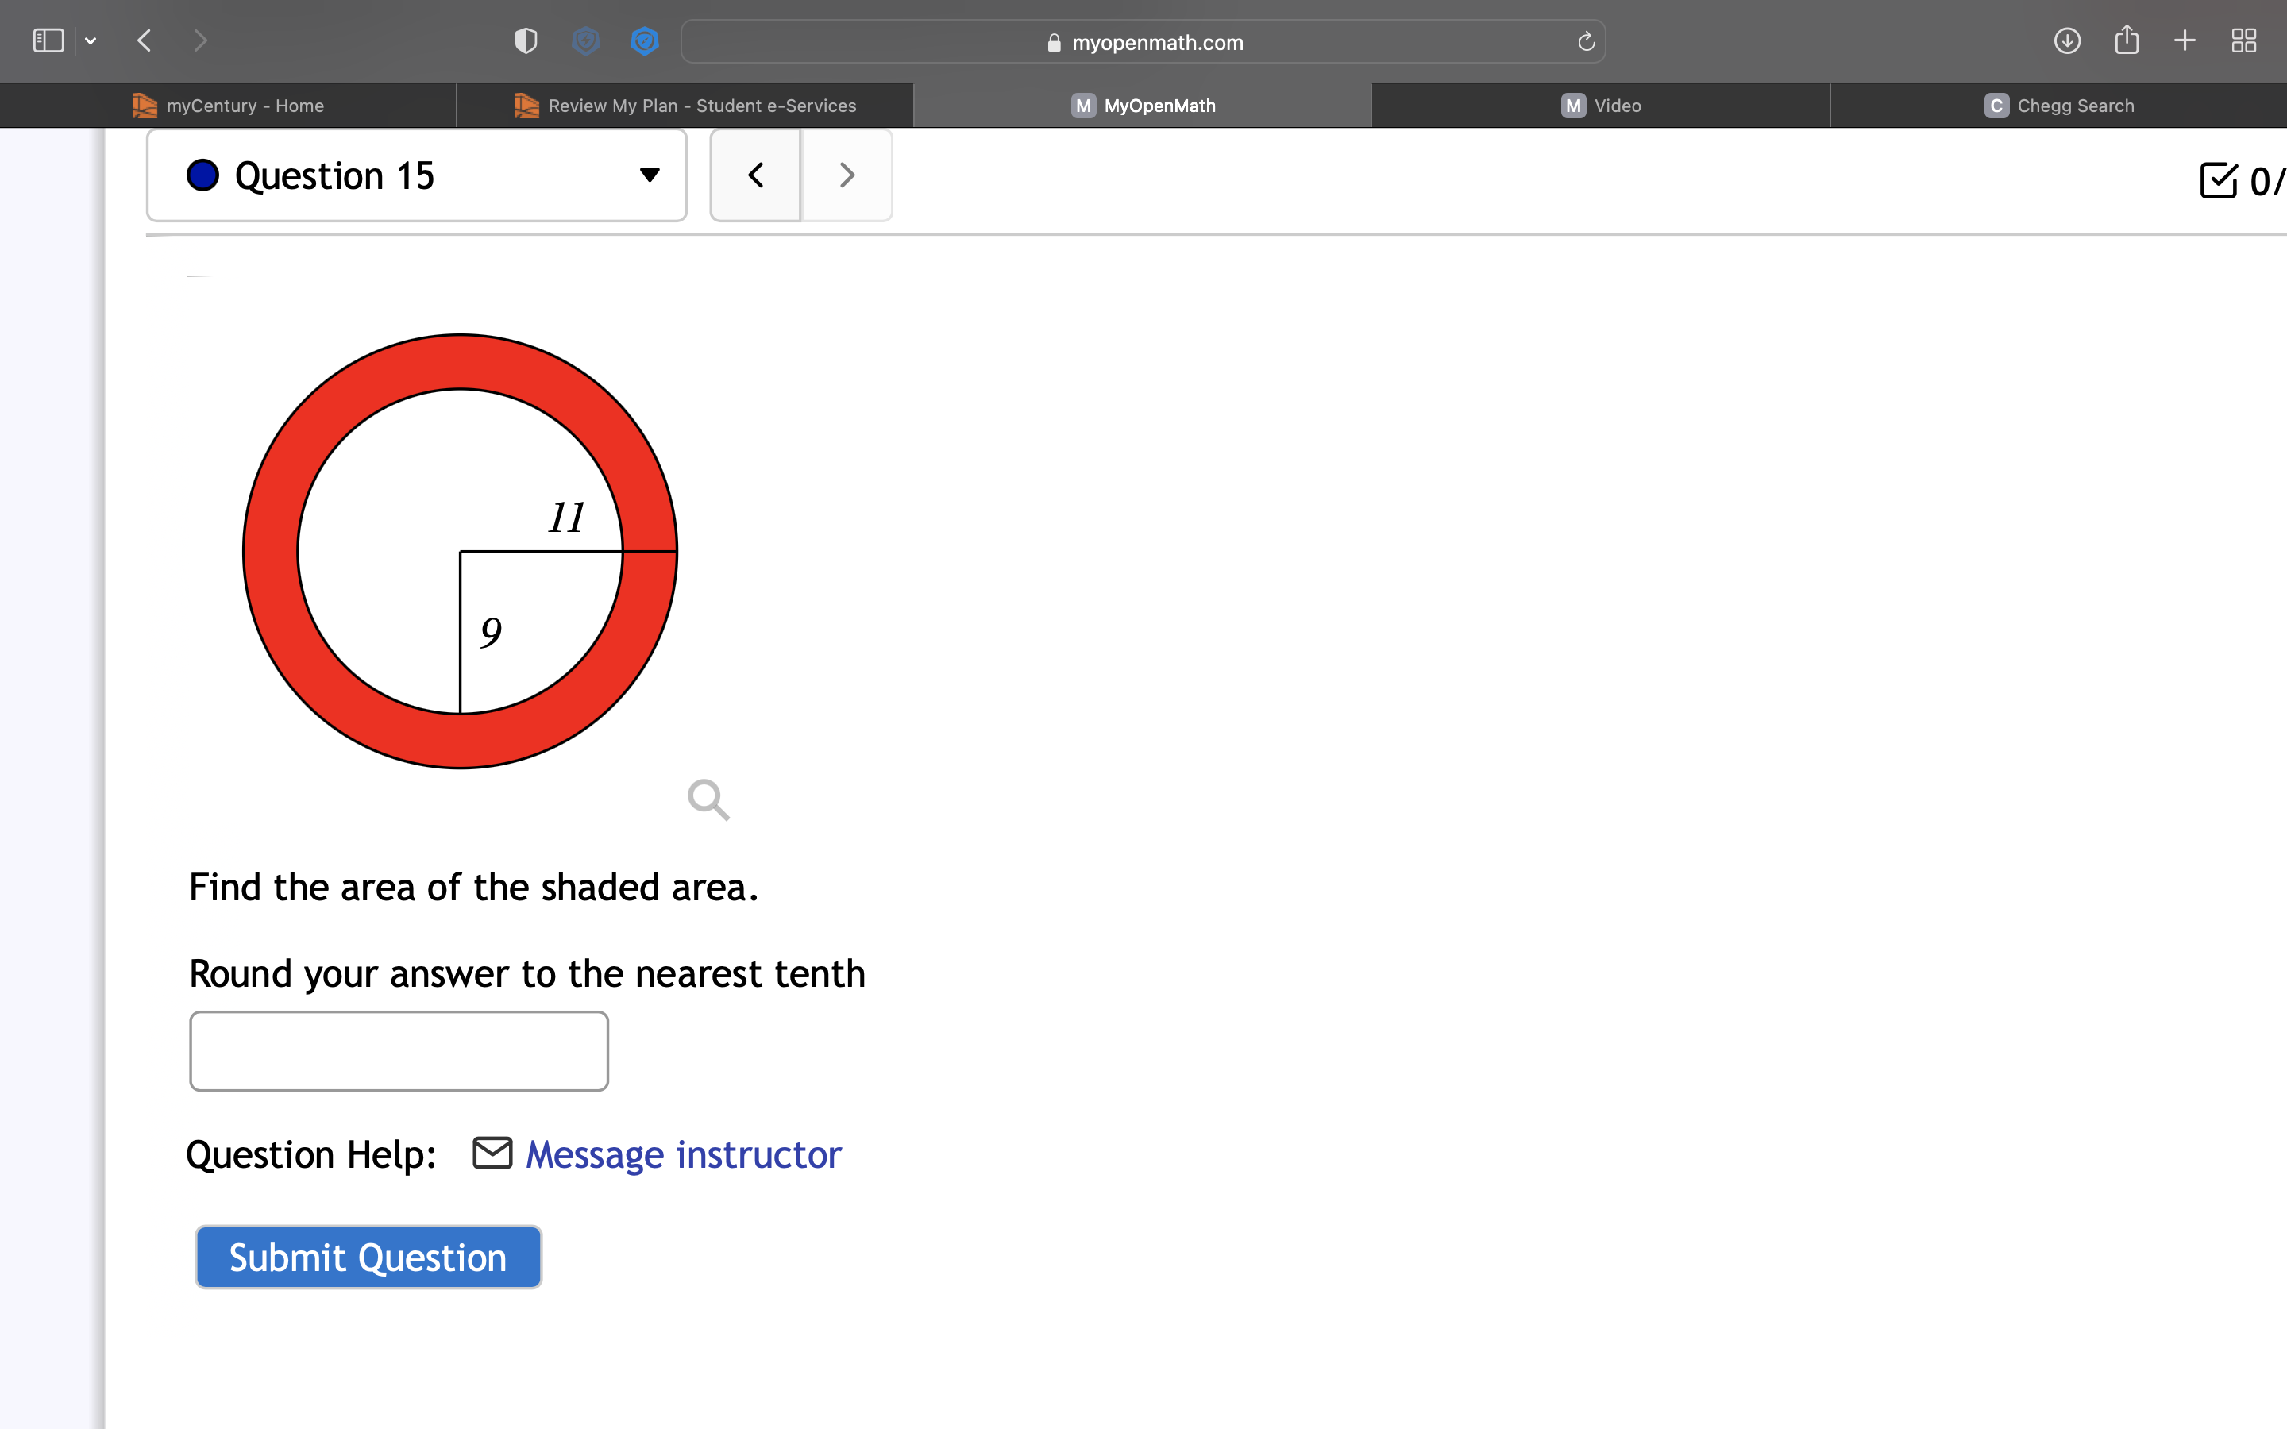
Task: Show tab overview grid icon
Action: coord(2243,40)
